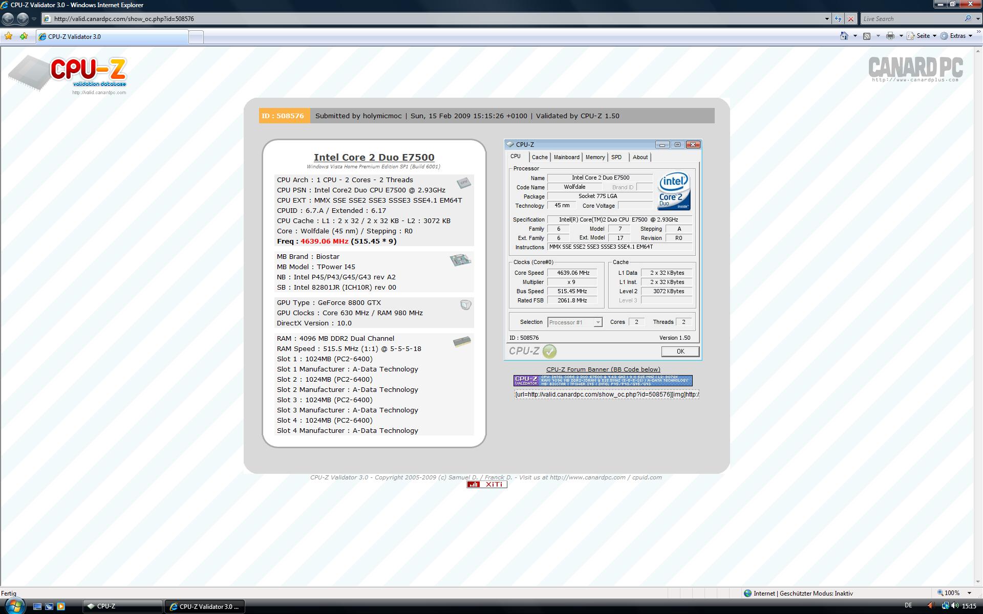Select the CPU tab in CPU-Z
Screen dimensions: 983x614
pos(516,157)
